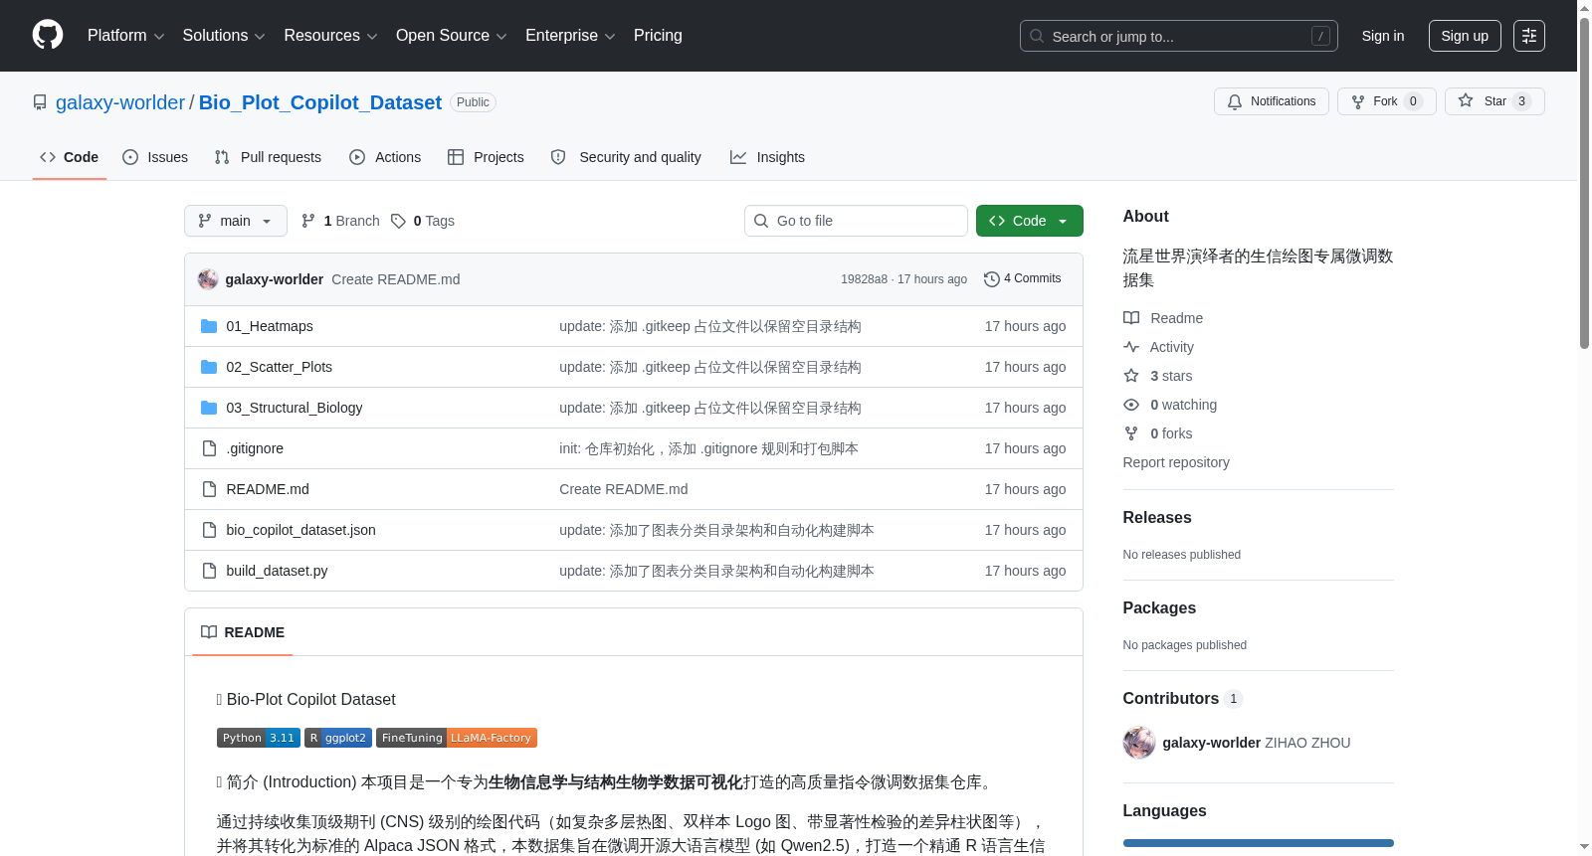
Task: Open the Activity link in About
Action: 1159,347
